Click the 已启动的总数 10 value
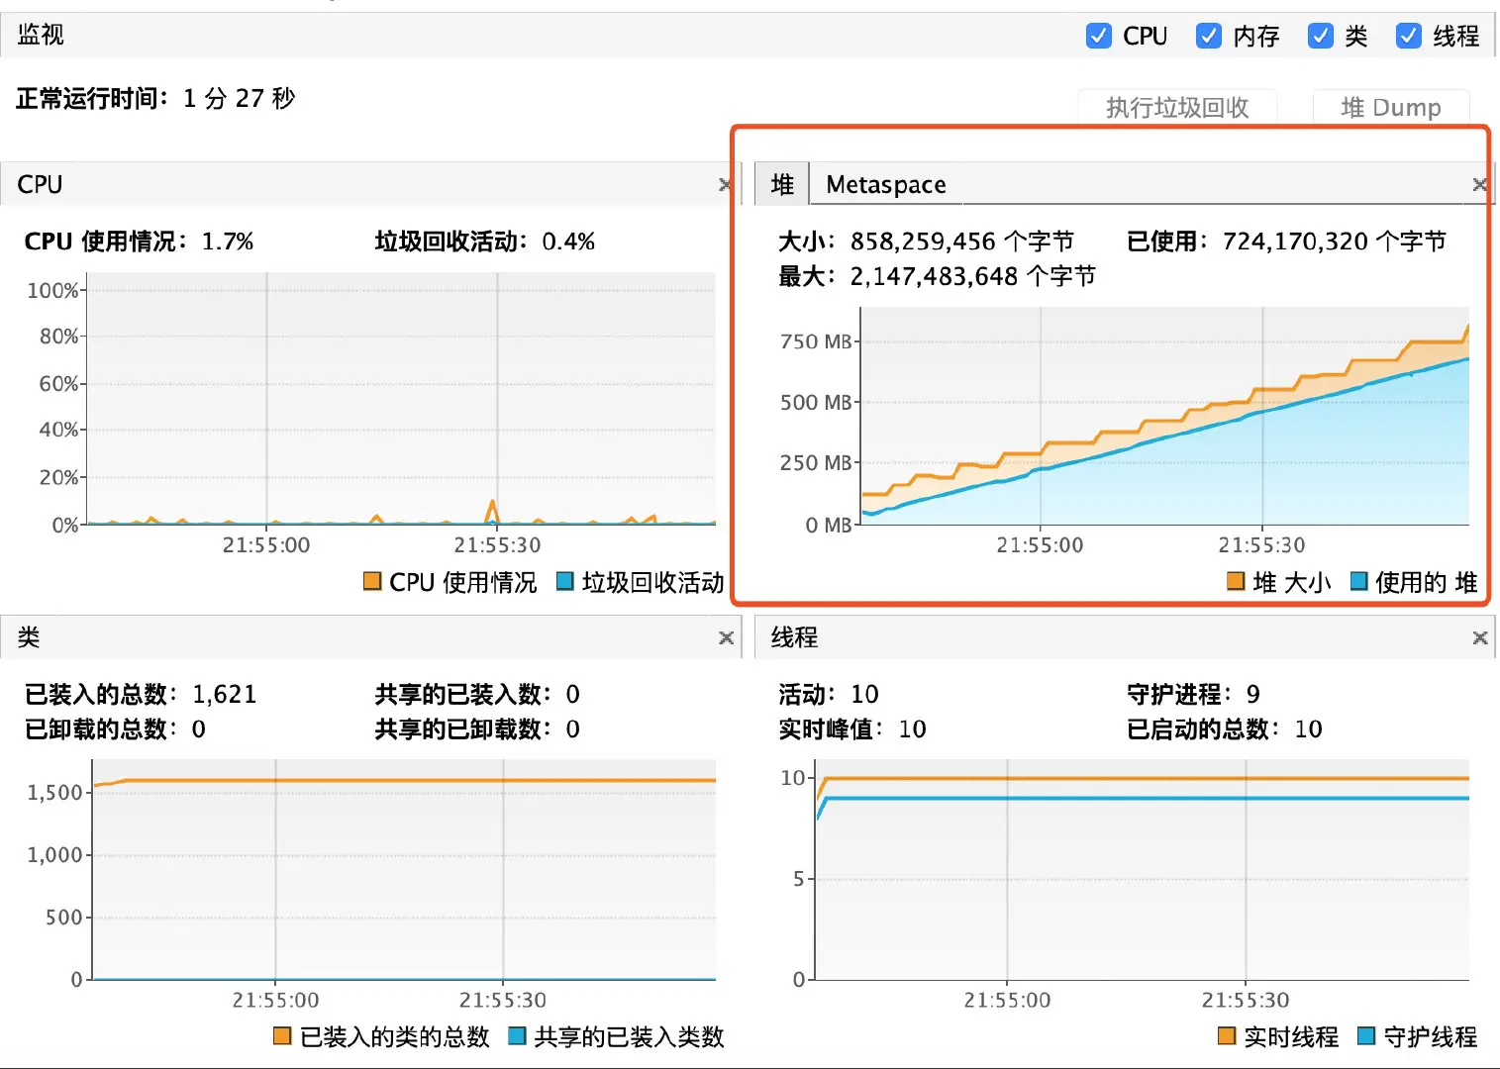Screen dimensions: 1500x1069 pyautogui.click(x=1309, y=729)
